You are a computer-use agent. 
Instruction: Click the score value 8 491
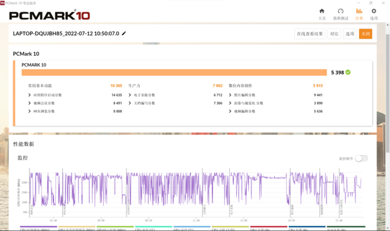pos(118,103)
